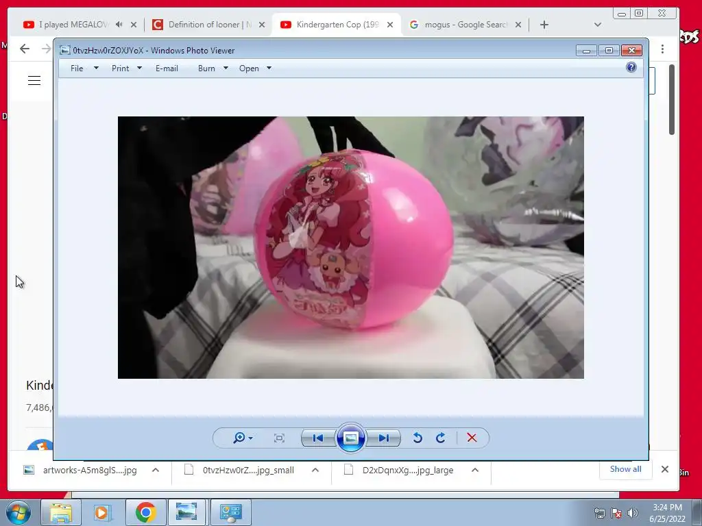Rotate the photo clockwise

click(x=441, y=438)
